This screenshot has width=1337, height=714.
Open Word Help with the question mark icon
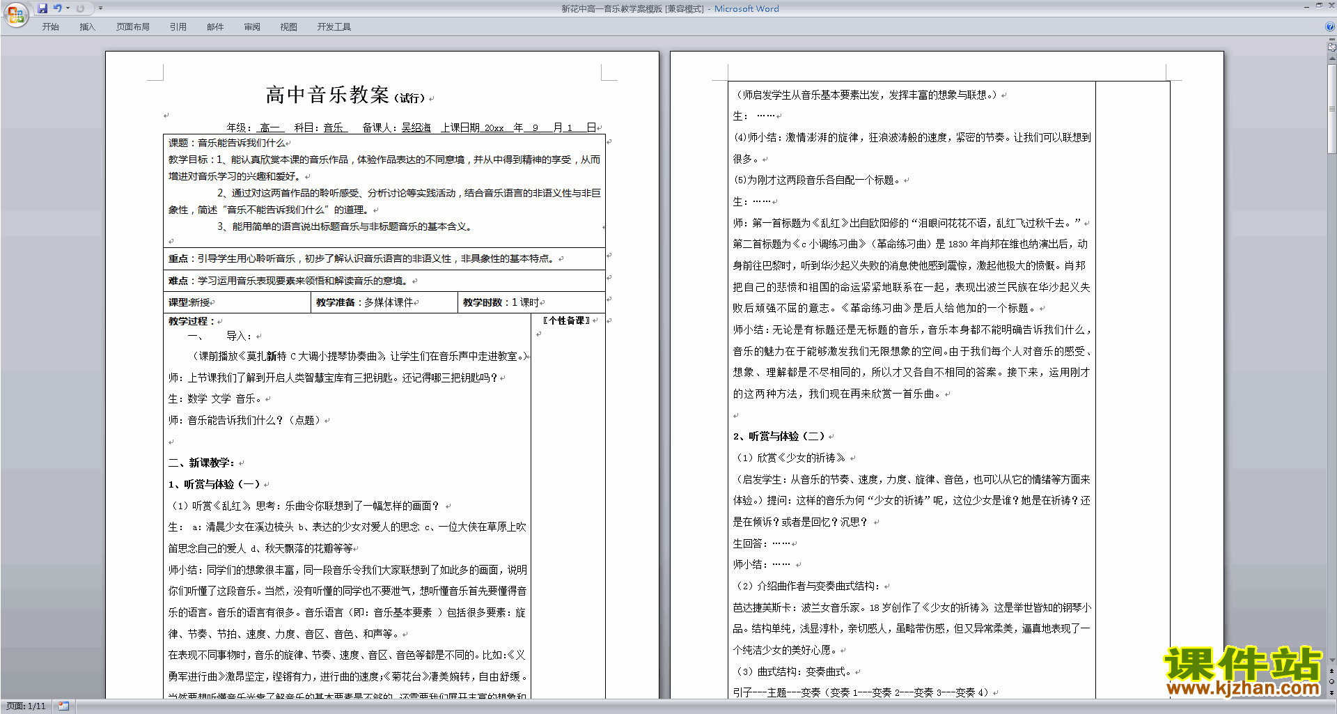[x=1330, y=27]
